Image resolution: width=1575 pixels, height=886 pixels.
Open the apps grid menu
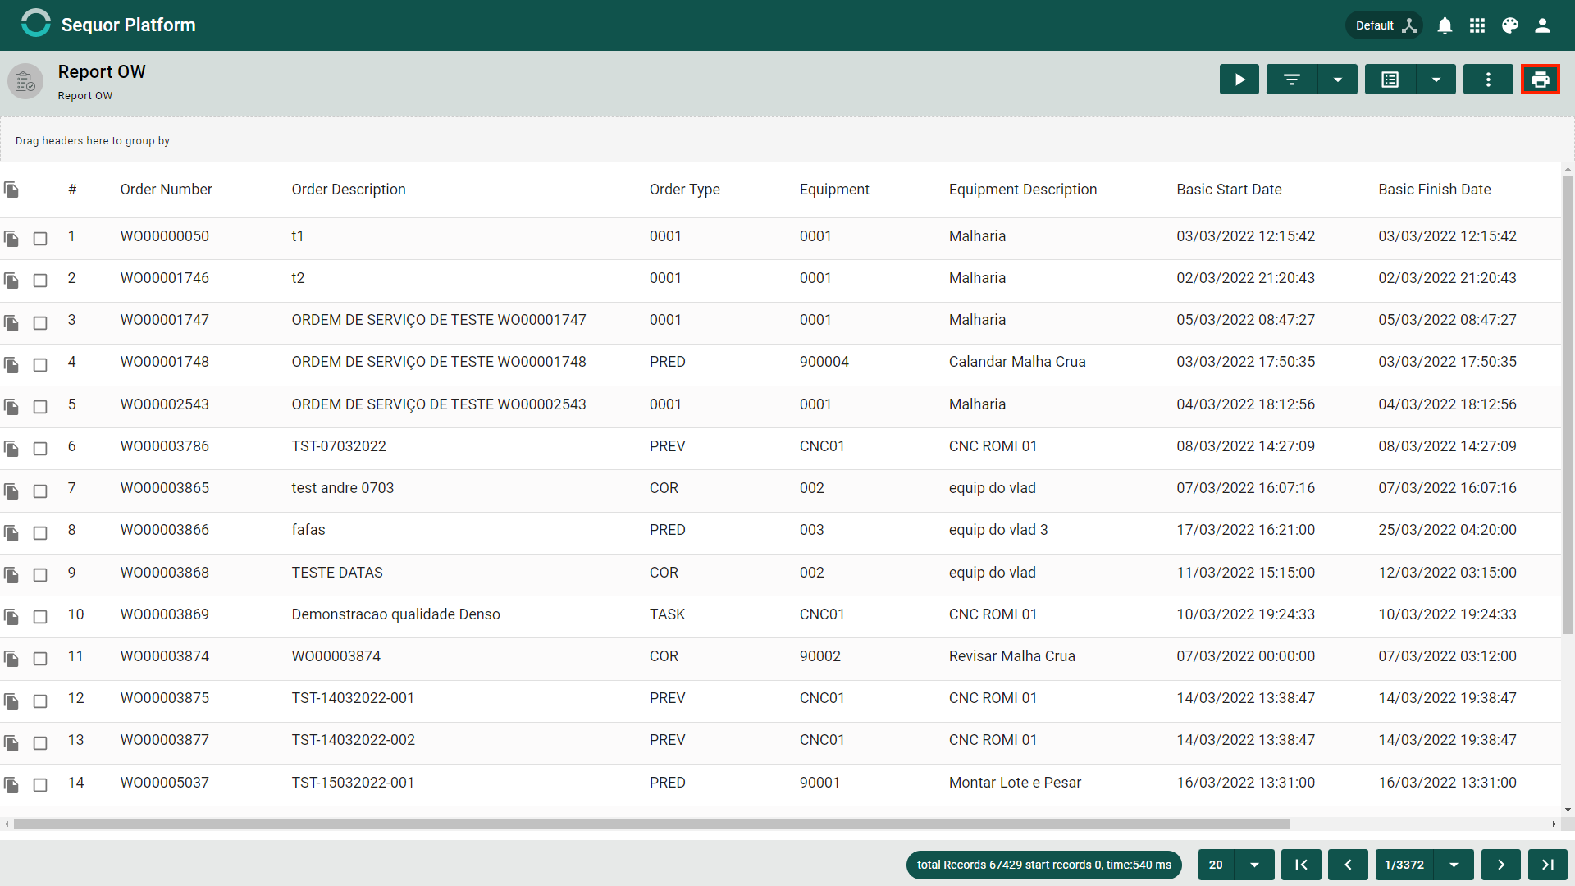[1477, 25]
